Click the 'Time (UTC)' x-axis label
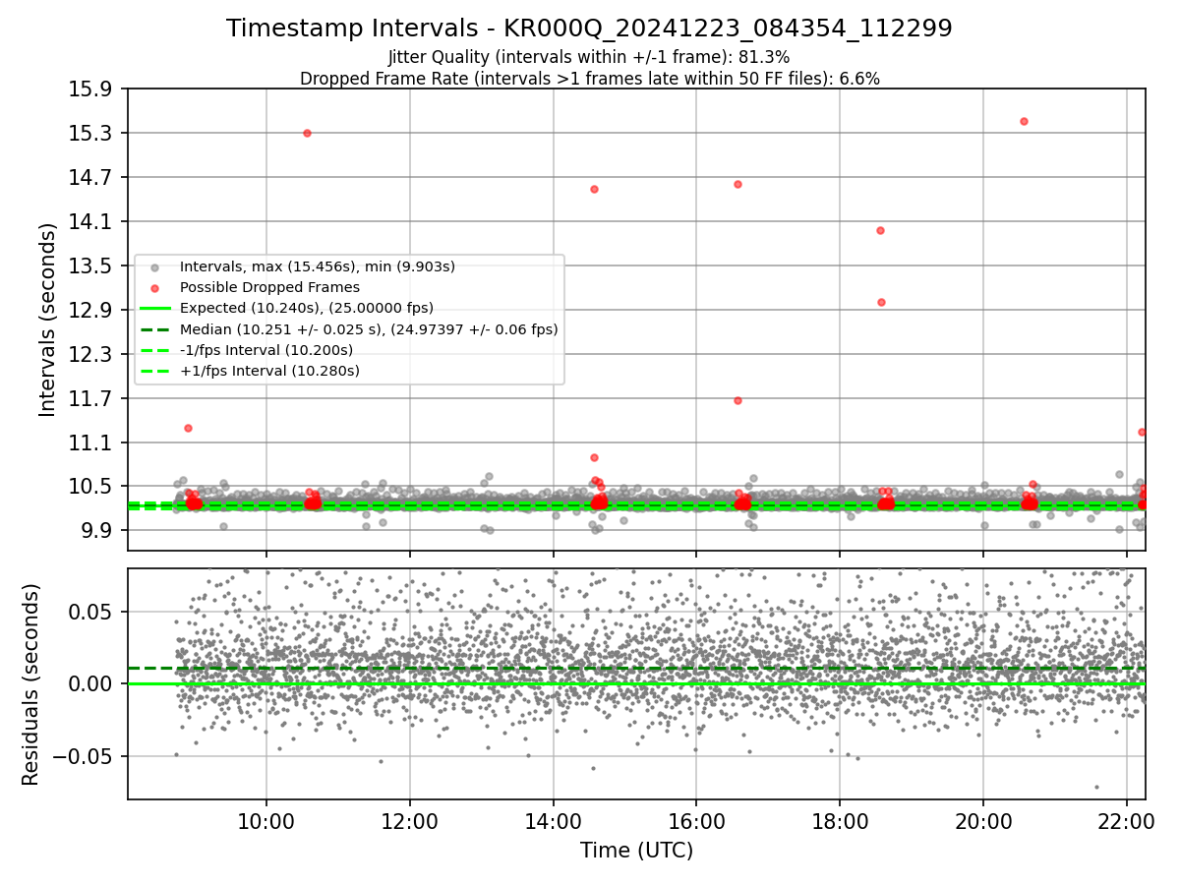 coord(636,851)
